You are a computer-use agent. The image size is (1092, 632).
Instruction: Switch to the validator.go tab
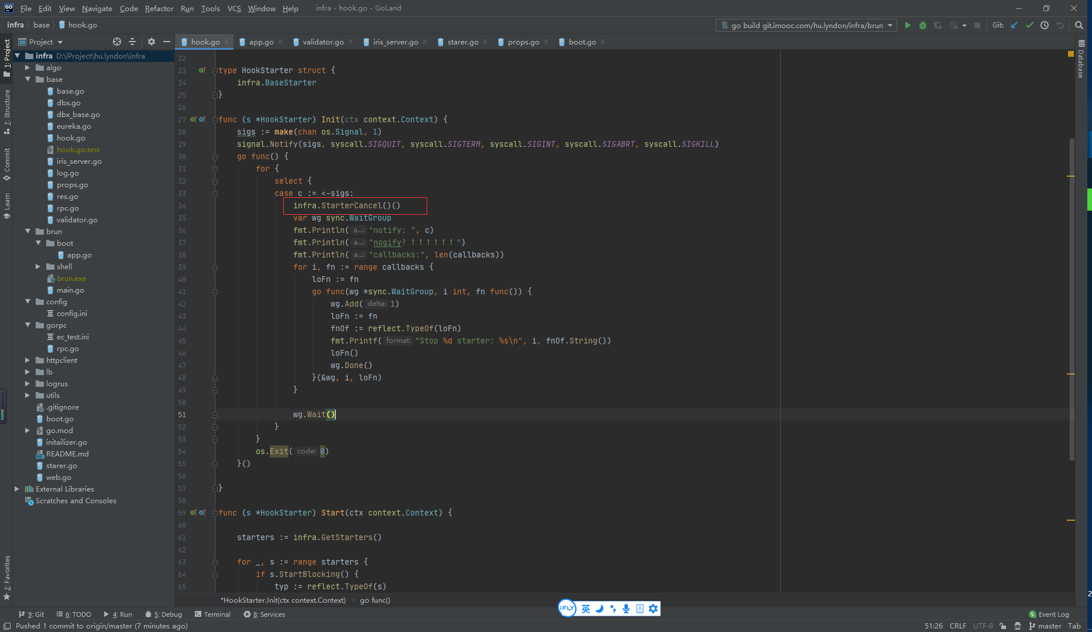point(322,42)
